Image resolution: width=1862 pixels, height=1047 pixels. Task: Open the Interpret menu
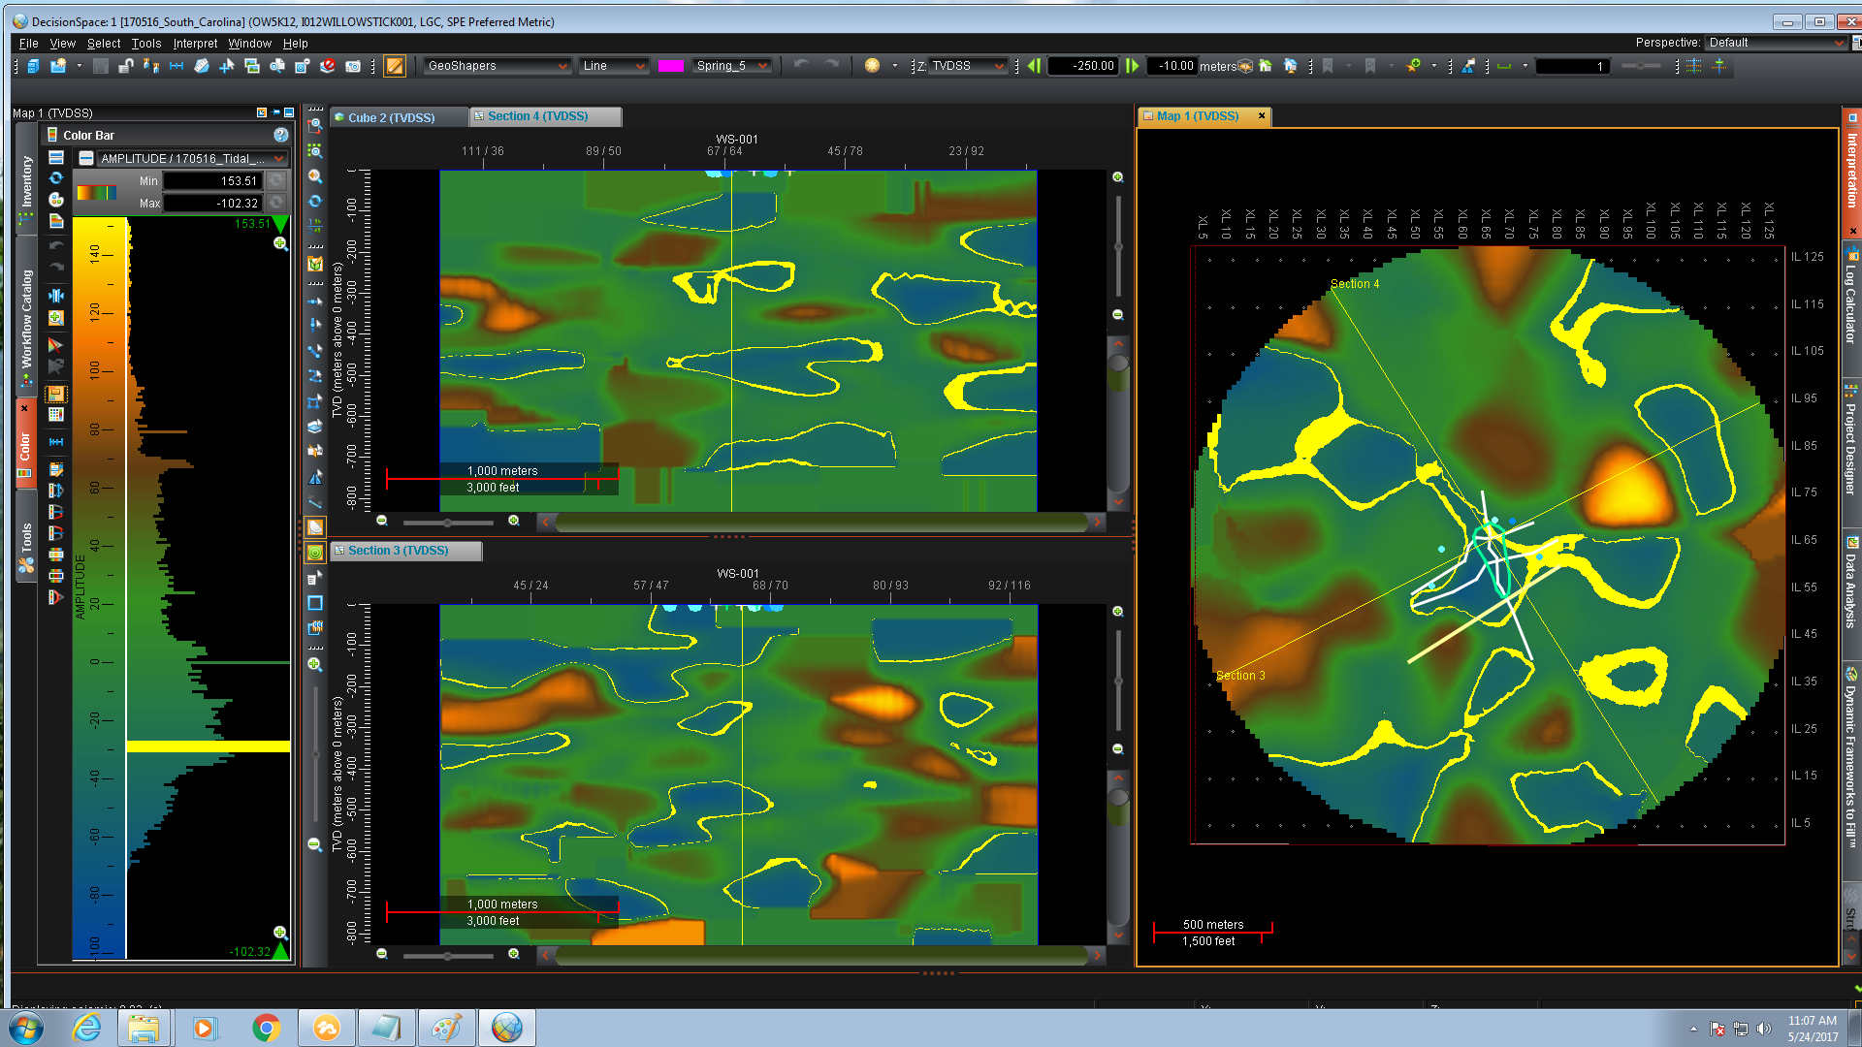pyautogui.click(x=195, y=44)
